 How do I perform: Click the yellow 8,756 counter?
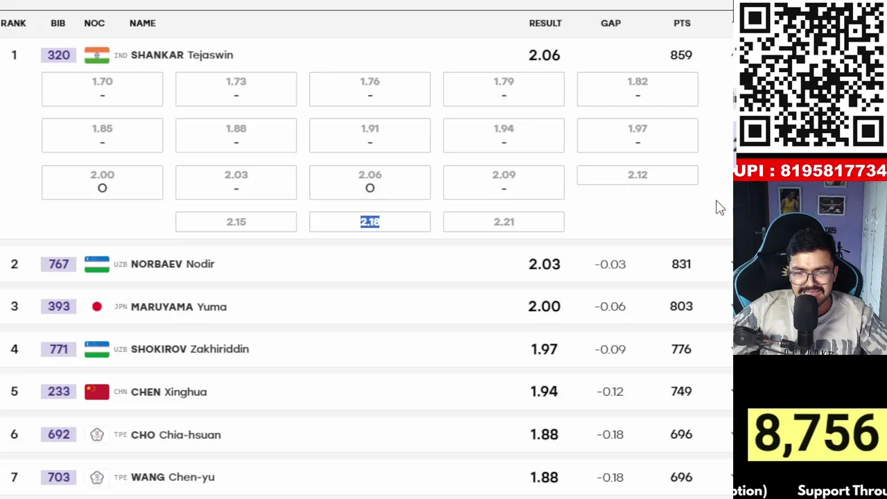tap(816, 435)
